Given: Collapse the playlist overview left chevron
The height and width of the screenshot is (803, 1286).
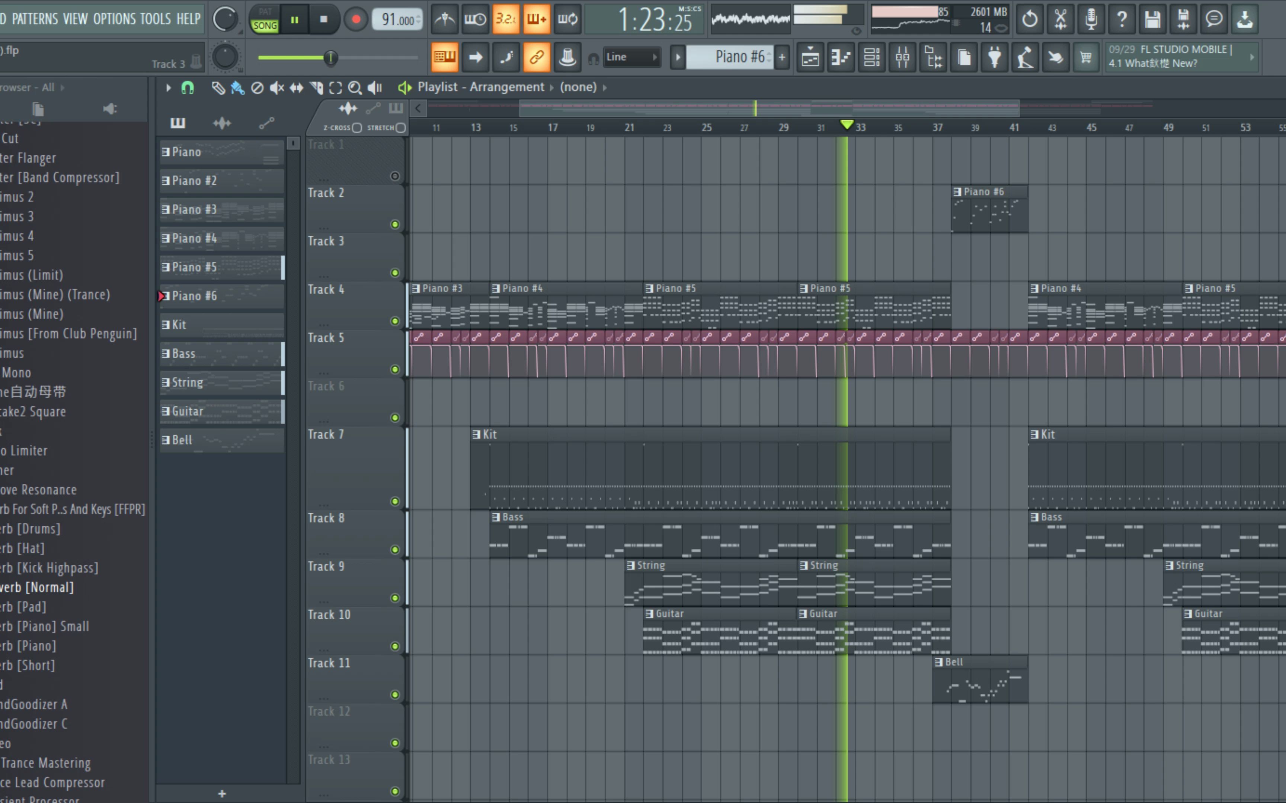Looking at the screenshot, I should 418,108.
